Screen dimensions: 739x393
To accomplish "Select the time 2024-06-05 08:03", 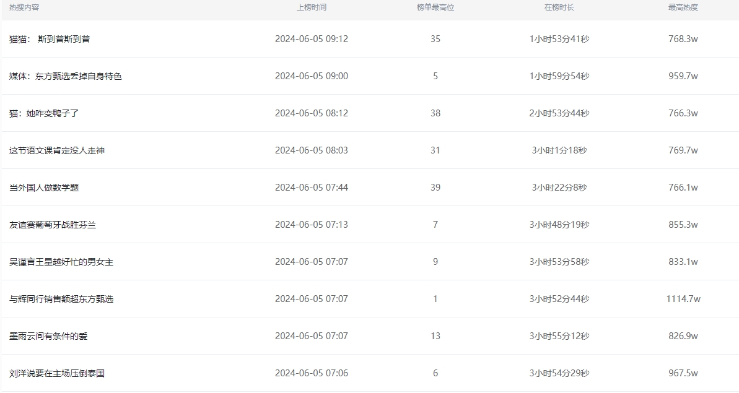I will pos(312,150).
